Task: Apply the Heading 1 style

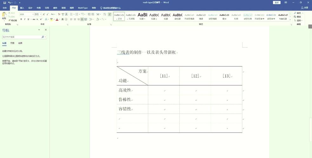Action: (x=143, y=16)
